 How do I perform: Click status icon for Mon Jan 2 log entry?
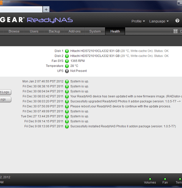coord(67,81)
